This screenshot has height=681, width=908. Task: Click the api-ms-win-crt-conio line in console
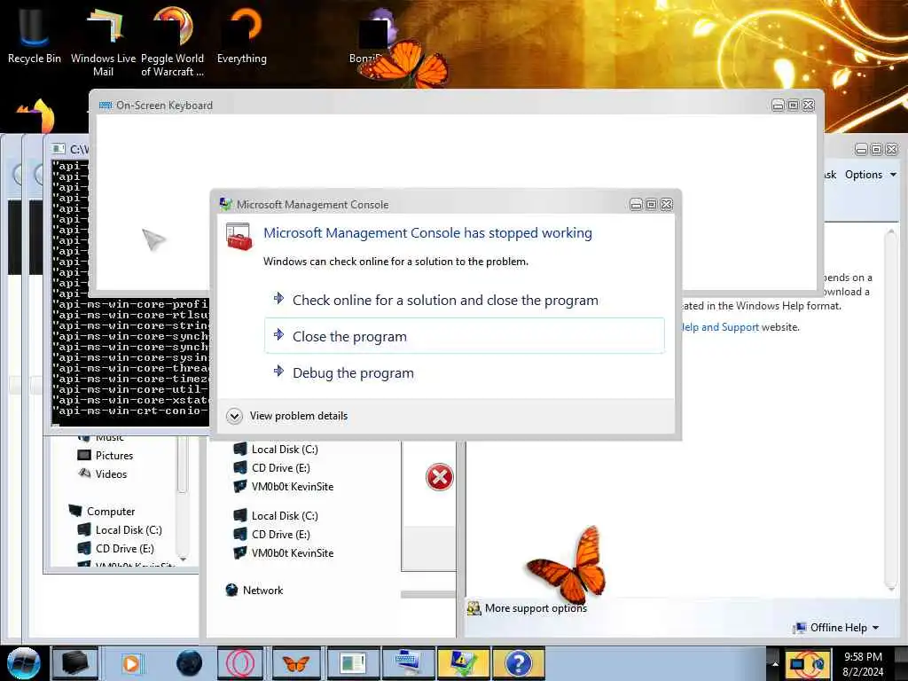(130, 411)
